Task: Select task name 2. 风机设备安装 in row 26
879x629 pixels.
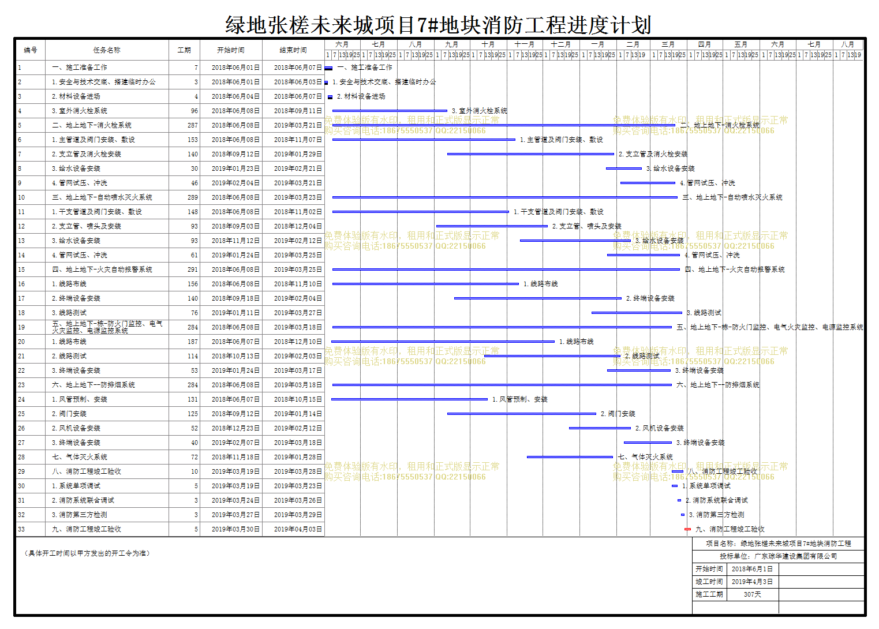Action: (76, 428)
